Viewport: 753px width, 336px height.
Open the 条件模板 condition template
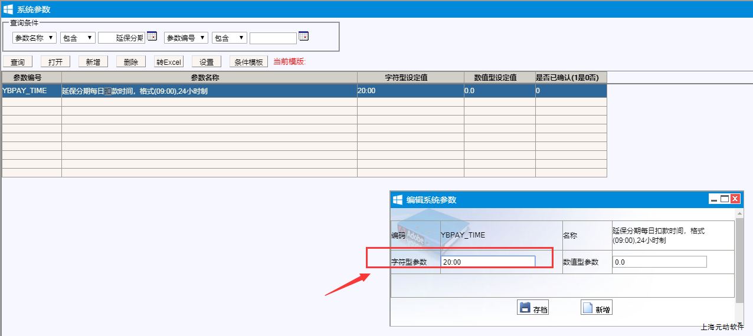[x=248, y=62]
